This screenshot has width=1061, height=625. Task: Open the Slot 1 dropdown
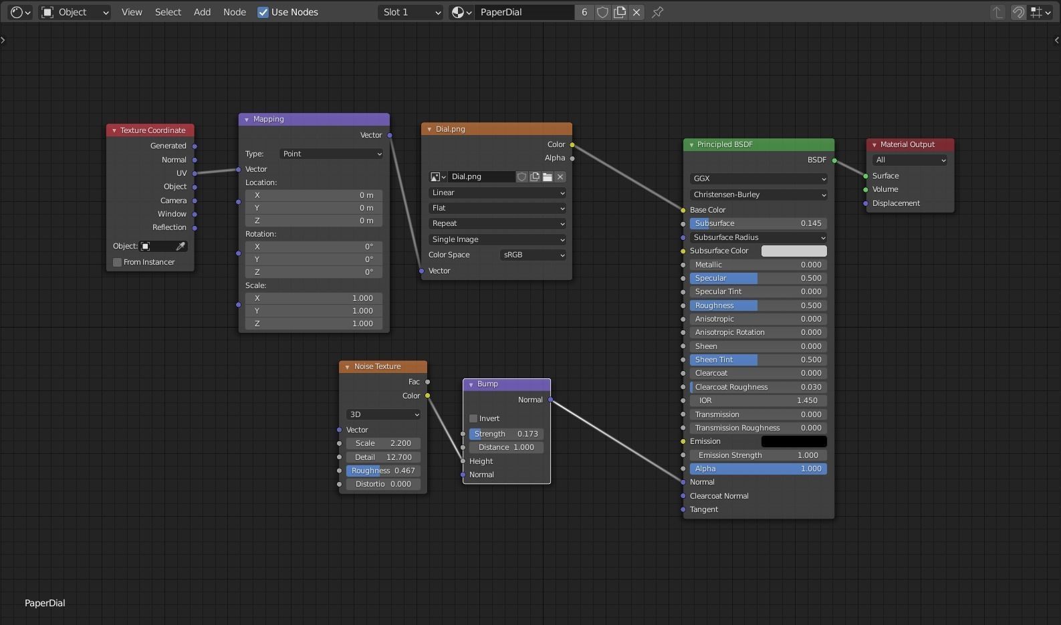click(410, 12)
